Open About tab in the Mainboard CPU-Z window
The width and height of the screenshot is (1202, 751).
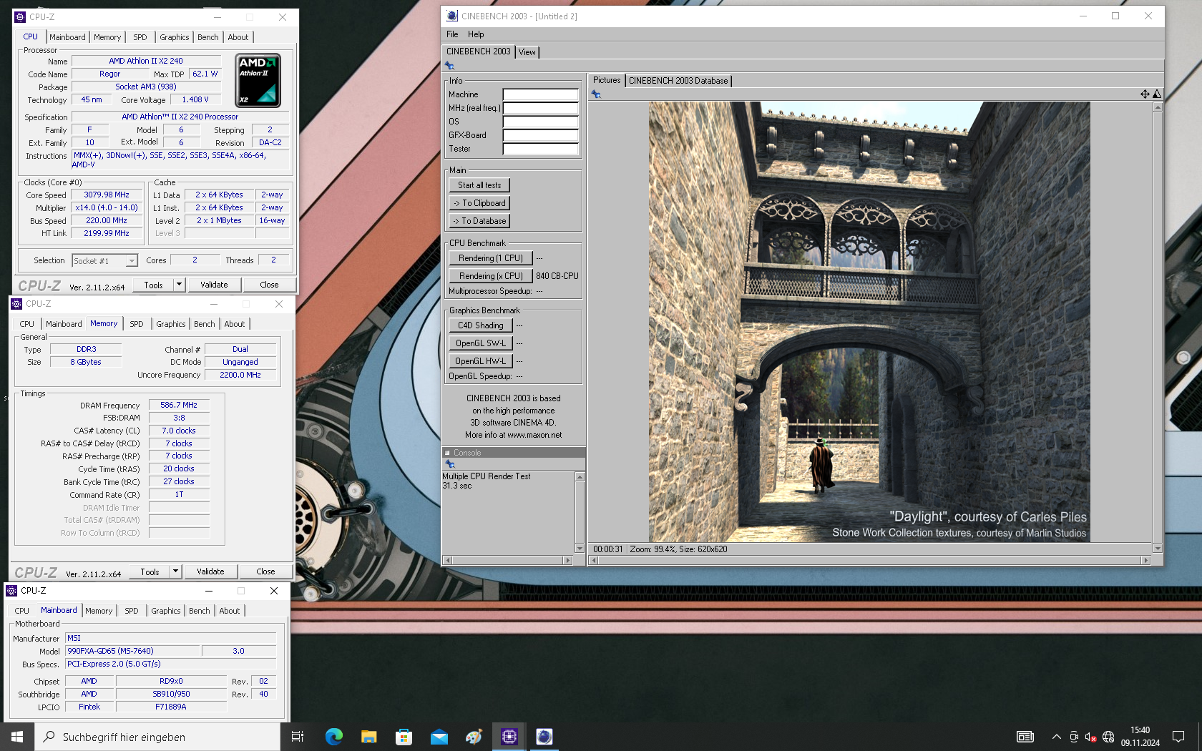(x=230, y=611)
